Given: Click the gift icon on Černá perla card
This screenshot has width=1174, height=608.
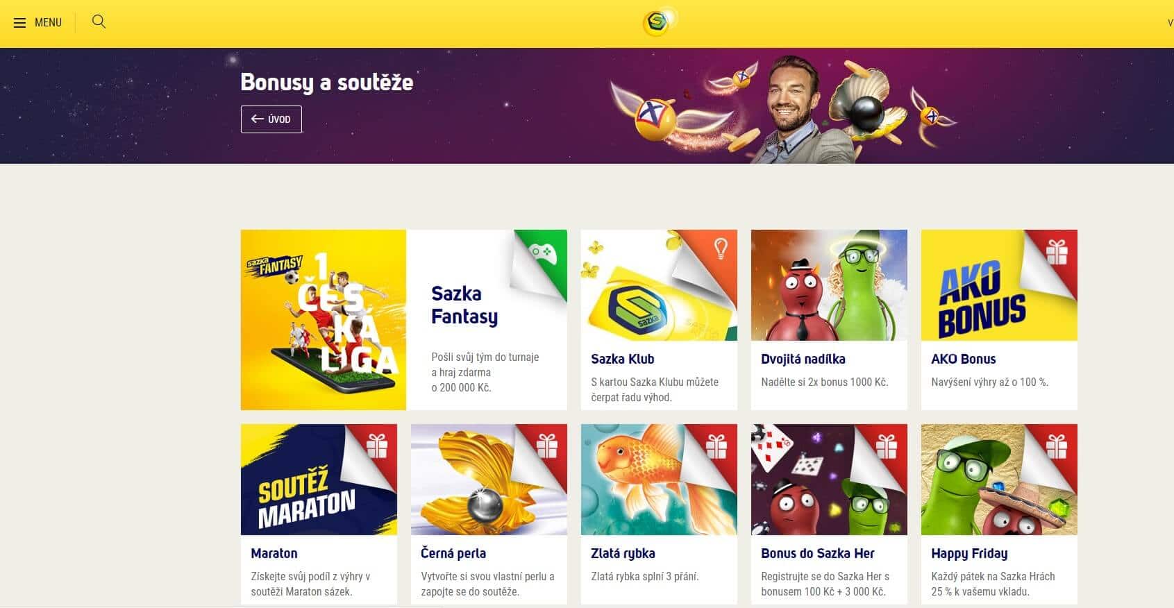Looking at the screenshot, I should pos(546,446).
